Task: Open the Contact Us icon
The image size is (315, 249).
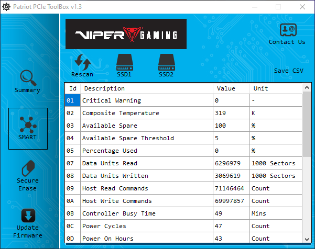Action: coord(287,30)
